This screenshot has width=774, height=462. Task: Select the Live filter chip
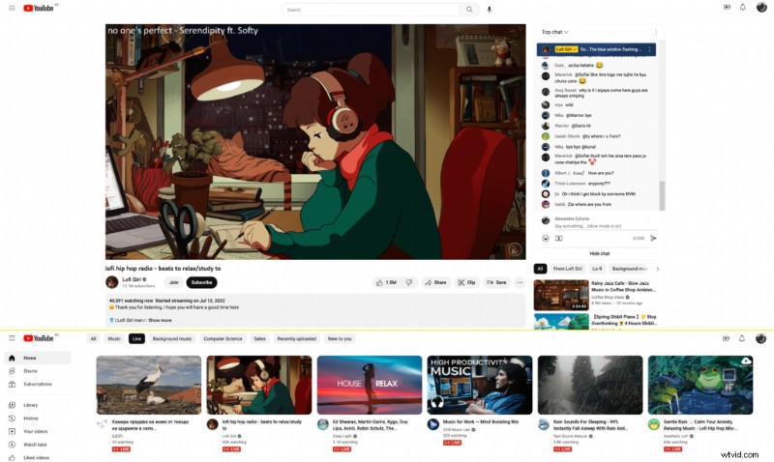[x=136, y=338]
